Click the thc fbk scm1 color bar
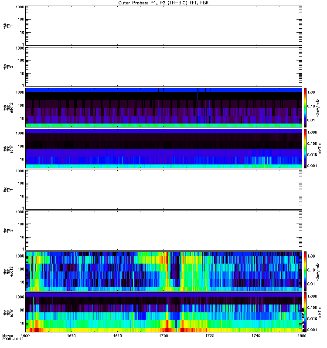The image size is (327, 348). [x=305, y=312]
